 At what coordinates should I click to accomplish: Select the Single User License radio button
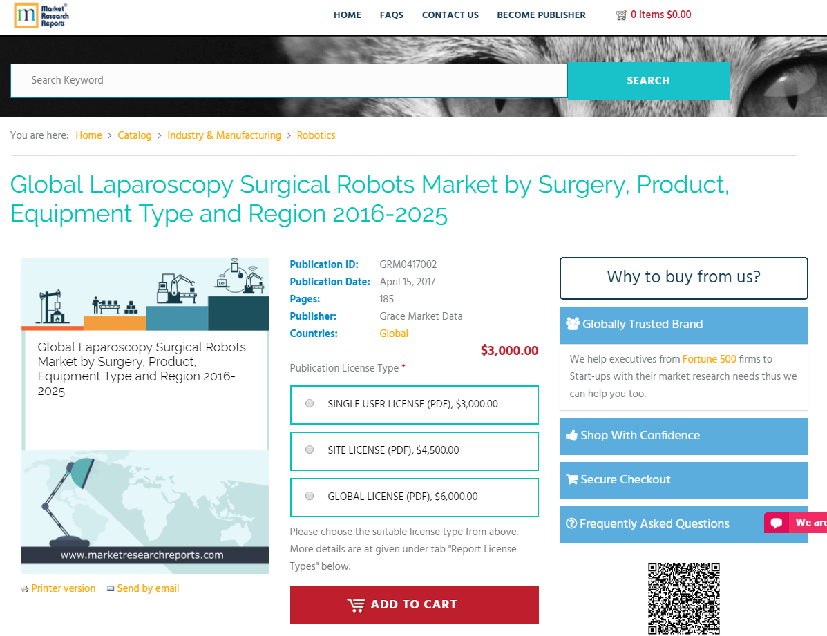click(310, 403)
